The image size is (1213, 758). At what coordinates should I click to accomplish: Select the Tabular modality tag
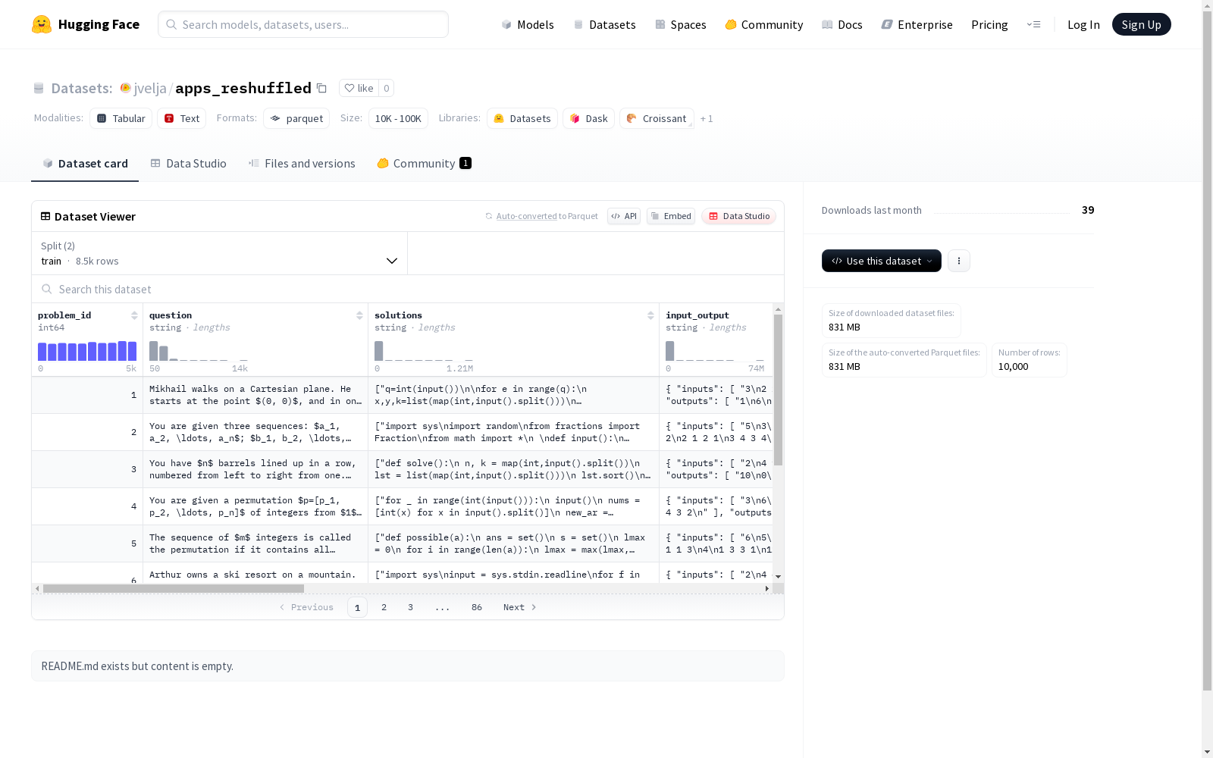point(121,118)
